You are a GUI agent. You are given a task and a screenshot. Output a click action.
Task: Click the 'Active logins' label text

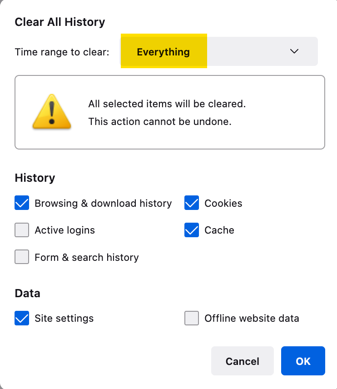pyautogui.click(x=65, y=230)
